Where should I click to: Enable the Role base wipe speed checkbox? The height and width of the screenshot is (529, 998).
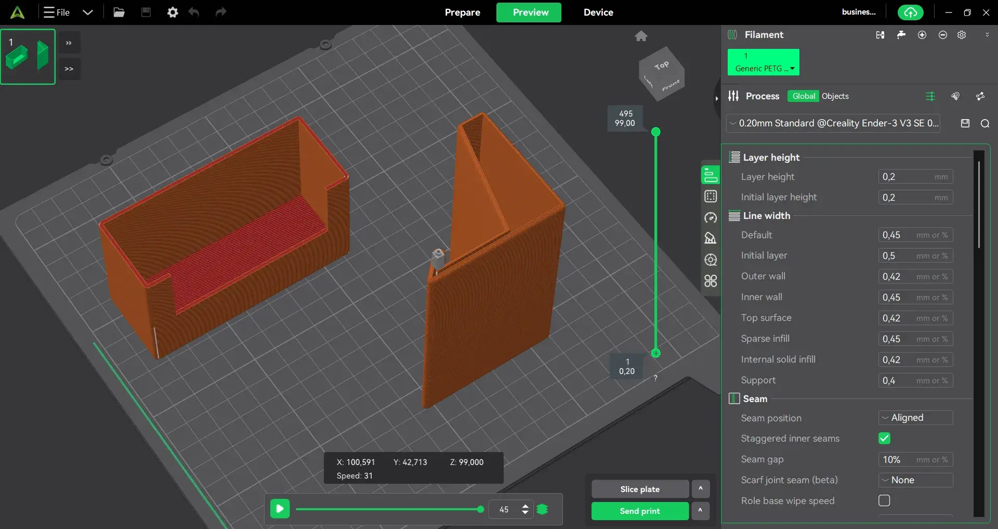[884, 500]
